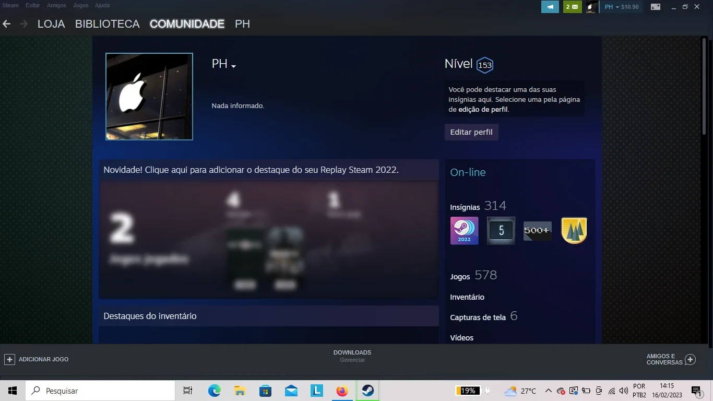Open the PH account menu with balance
This screenshot has width=713, height=401.
(622, 7)
